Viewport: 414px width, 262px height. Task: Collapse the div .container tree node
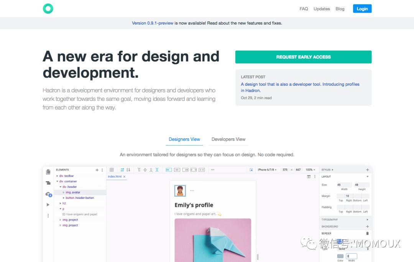tap(57, 181)
